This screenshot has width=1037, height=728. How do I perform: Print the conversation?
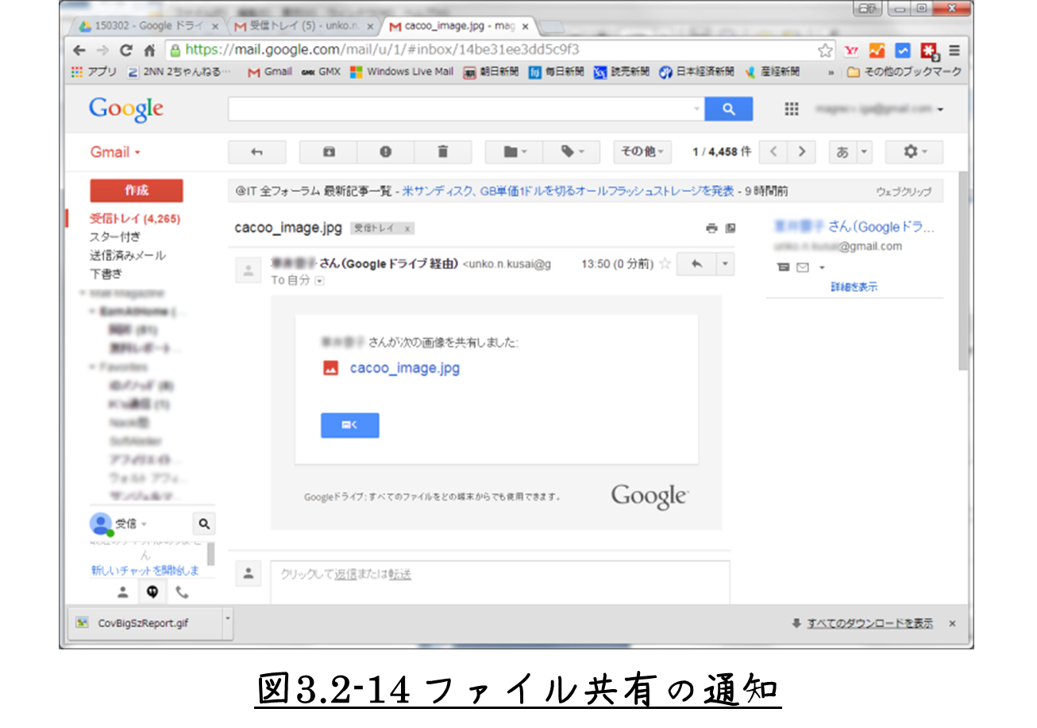point(711,229)
